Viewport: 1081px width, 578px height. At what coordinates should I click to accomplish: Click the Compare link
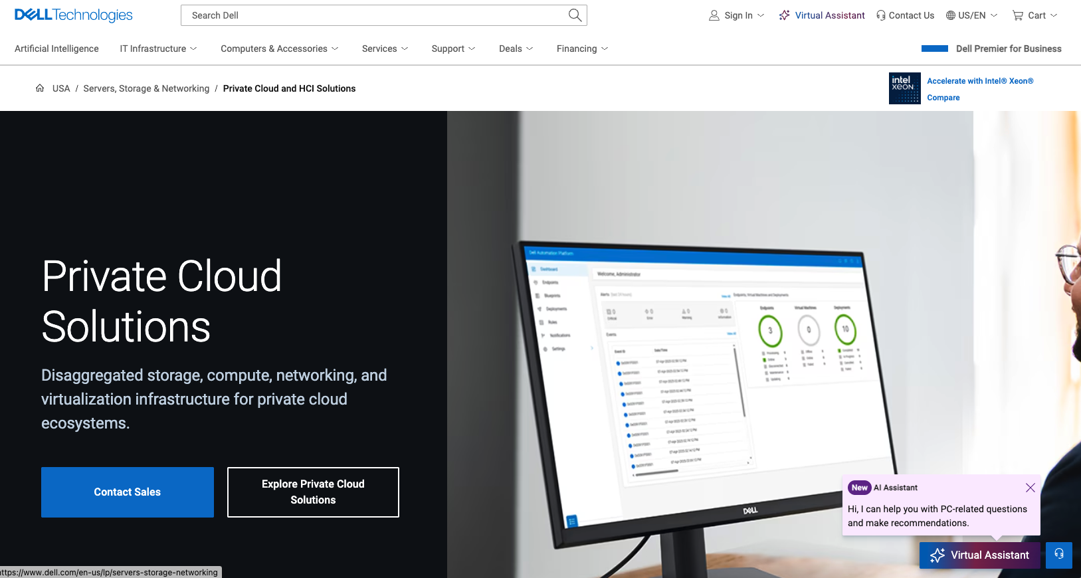[943, 98]
